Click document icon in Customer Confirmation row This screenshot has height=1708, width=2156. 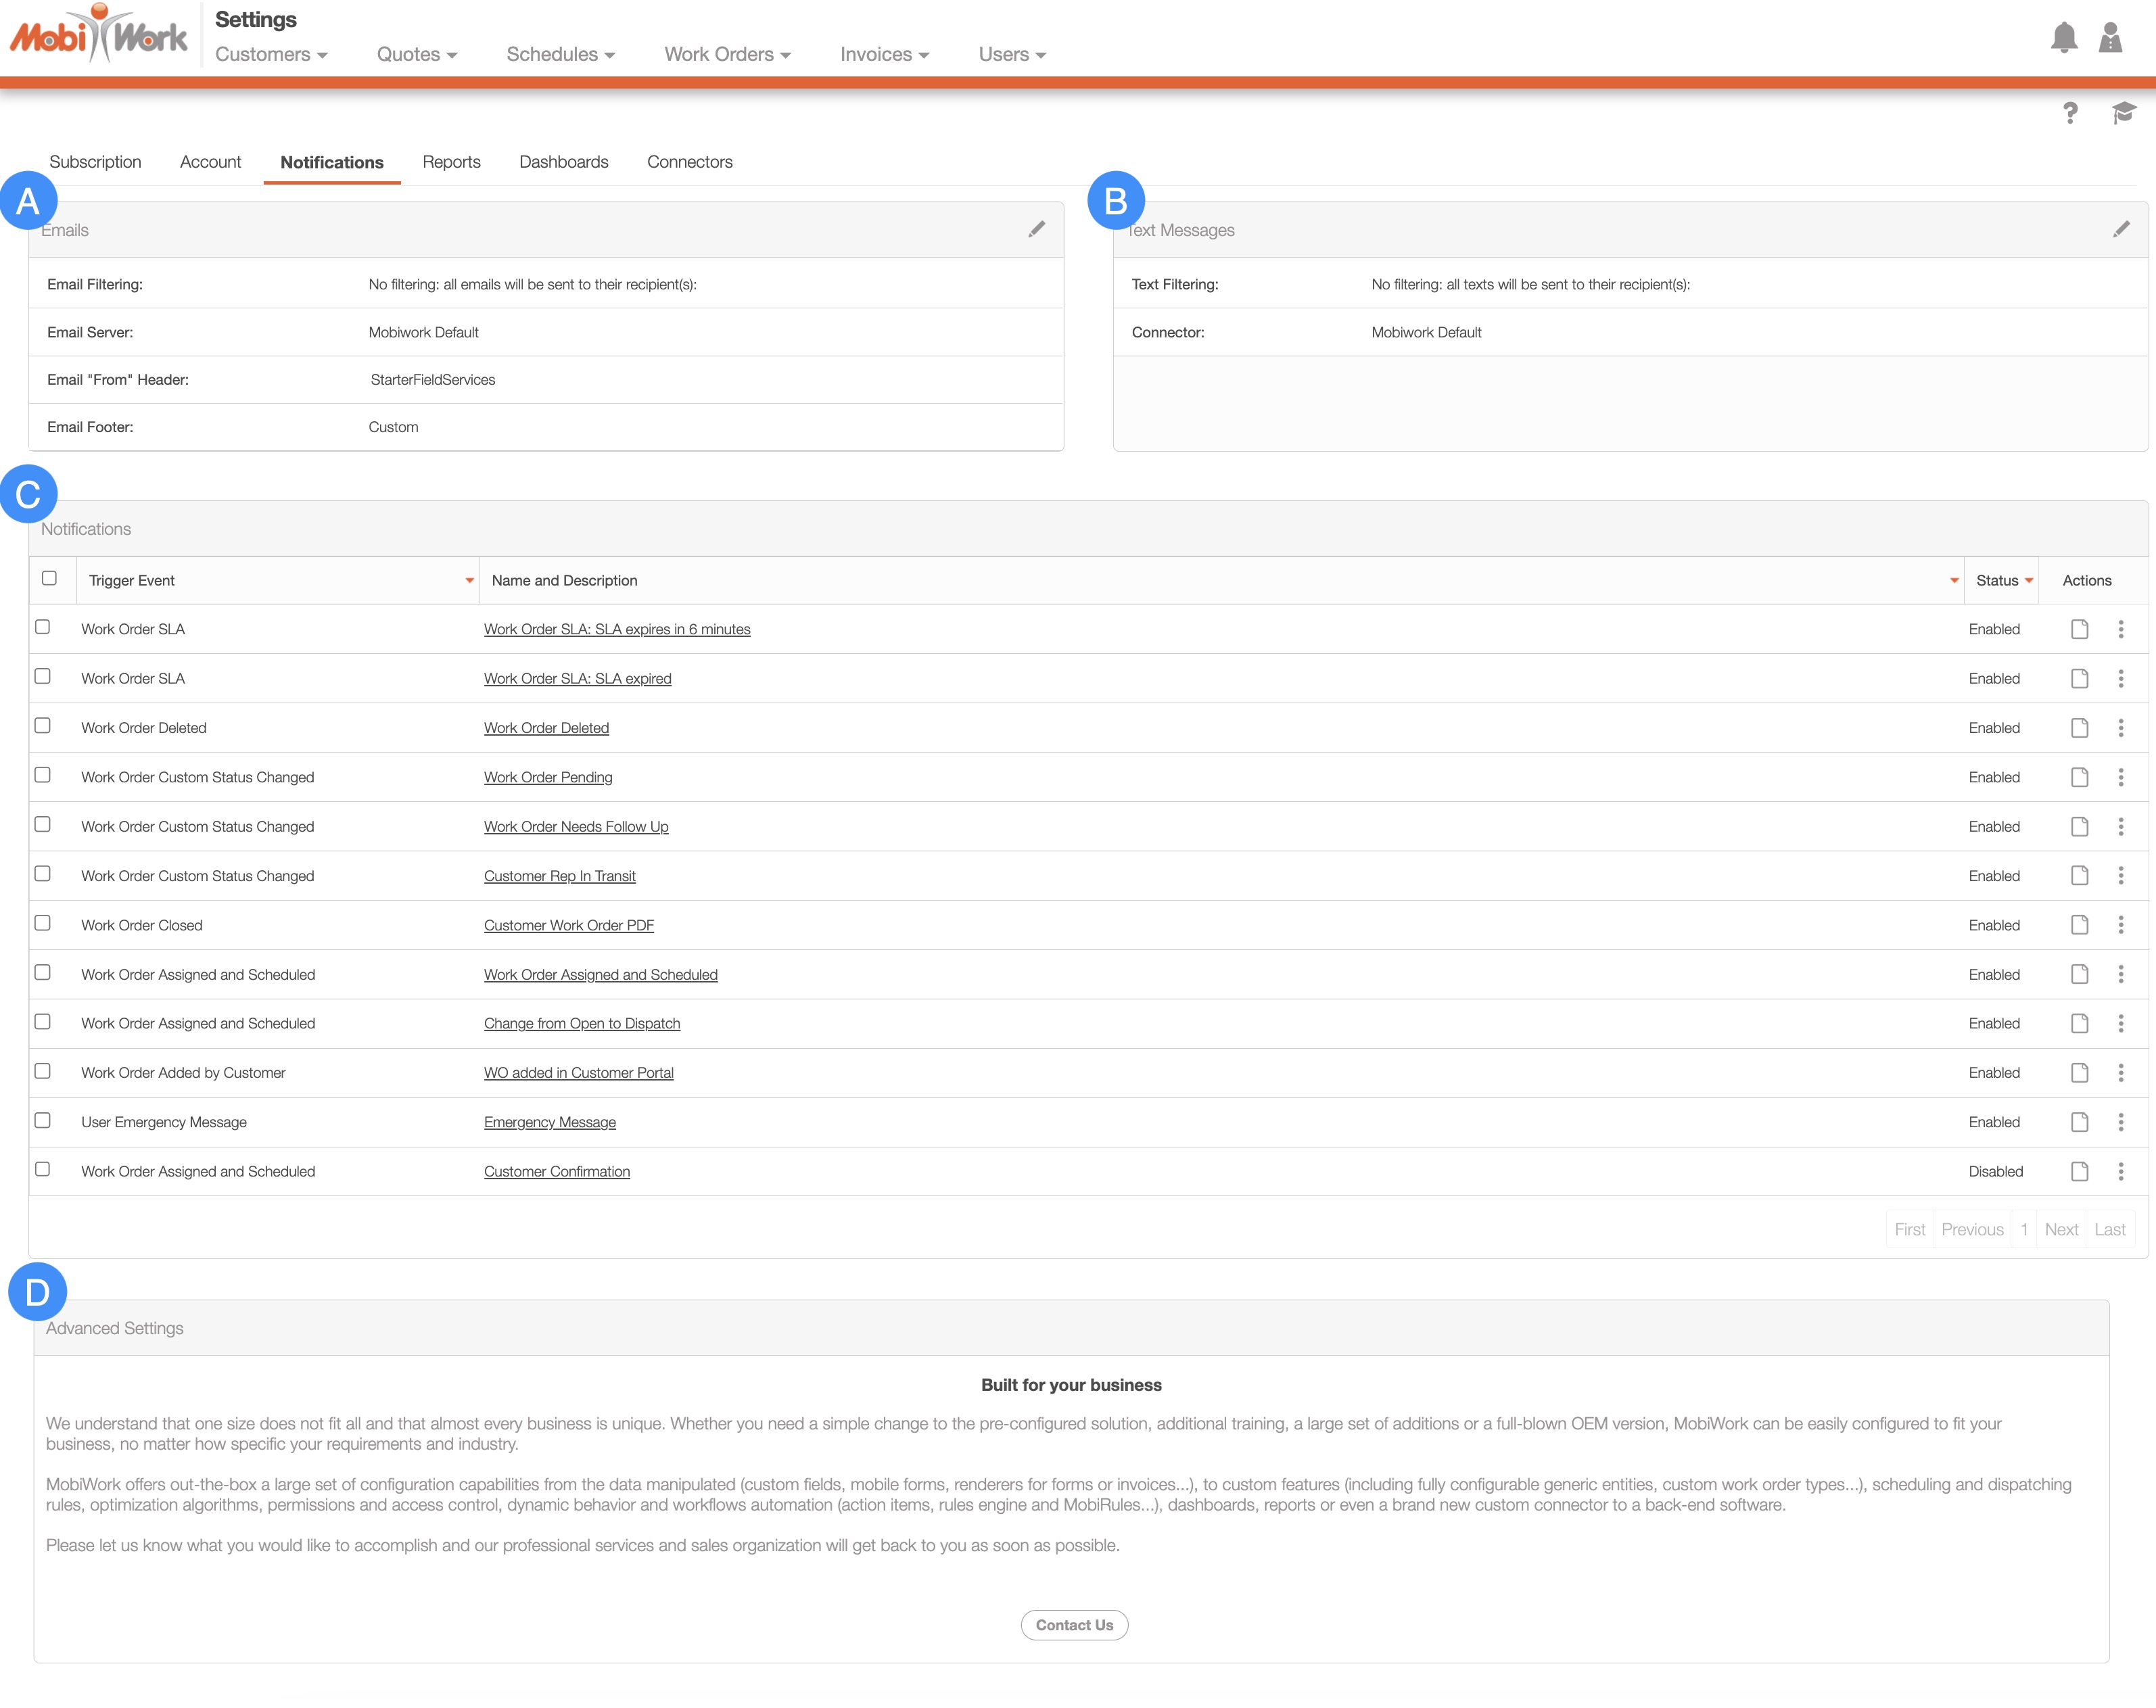click(x=2079, y=1171)
